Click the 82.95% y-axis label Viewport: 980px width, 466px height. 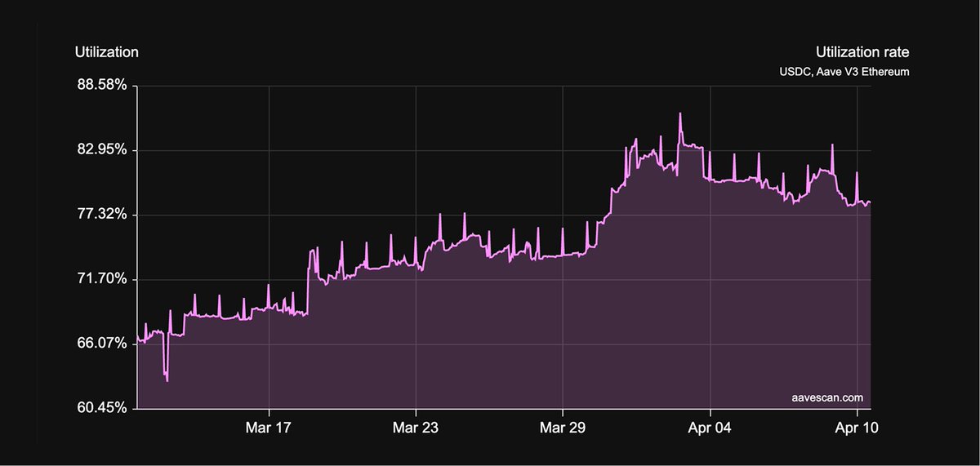pos(102,150)
